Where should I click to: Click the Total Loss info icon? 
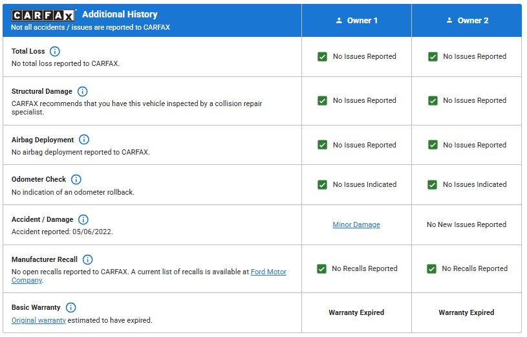pyautogui.click(x=55, y=52)
